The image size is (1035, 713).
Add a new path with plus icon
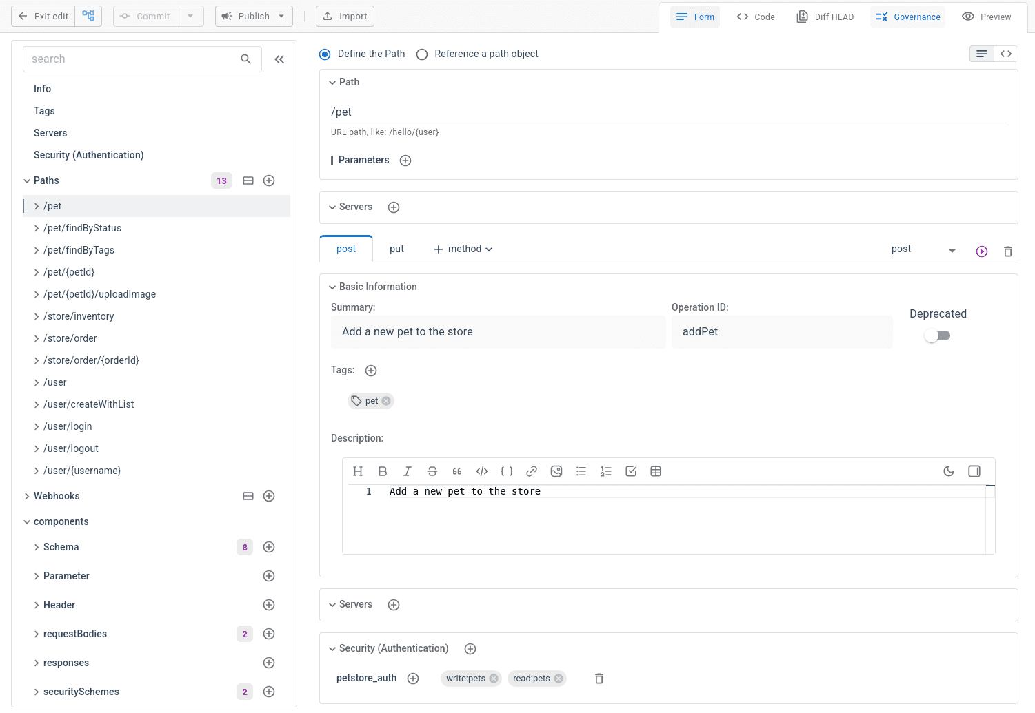pyautogui.click(x=269, y=180)
